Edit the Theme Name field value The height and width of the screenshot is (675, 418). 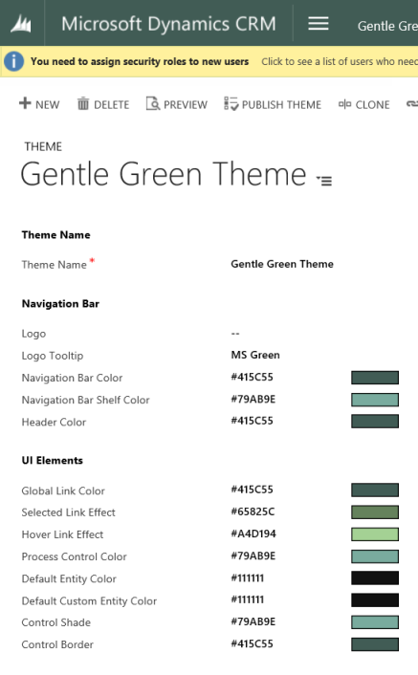(x=282, y=264)
